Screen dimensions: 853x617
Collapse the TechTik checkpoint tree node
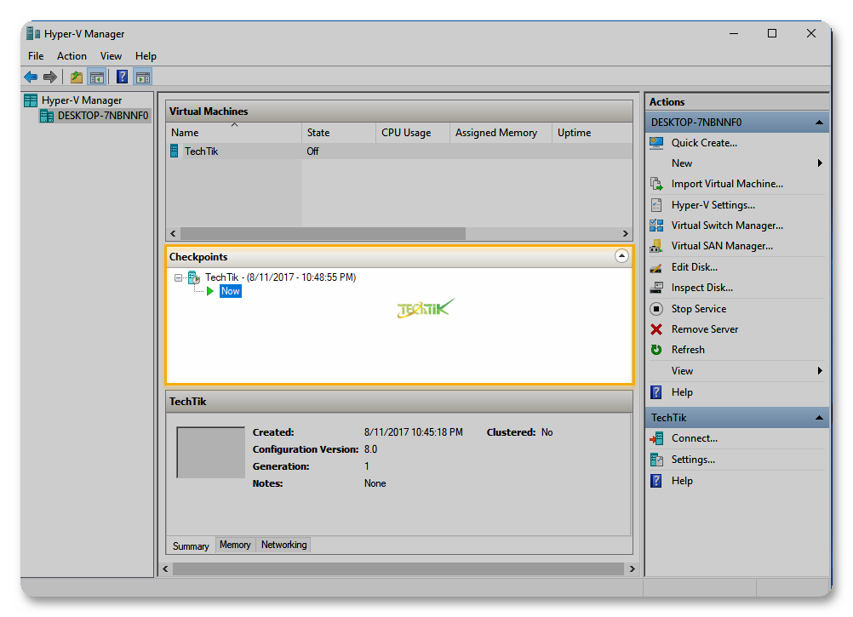tap(179, 277)
